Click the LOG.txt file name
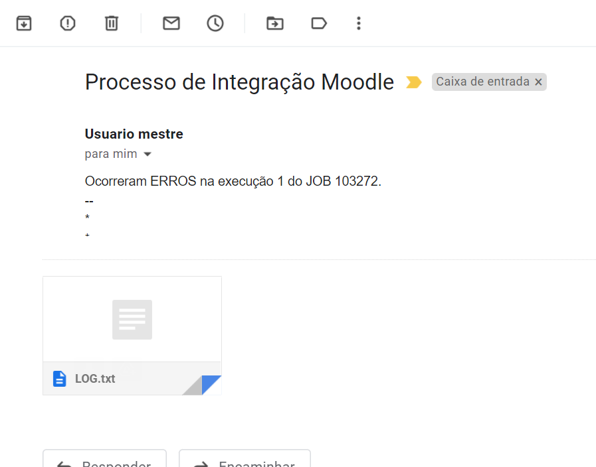The height and width of the screenshot is (467, 596). 95,379
